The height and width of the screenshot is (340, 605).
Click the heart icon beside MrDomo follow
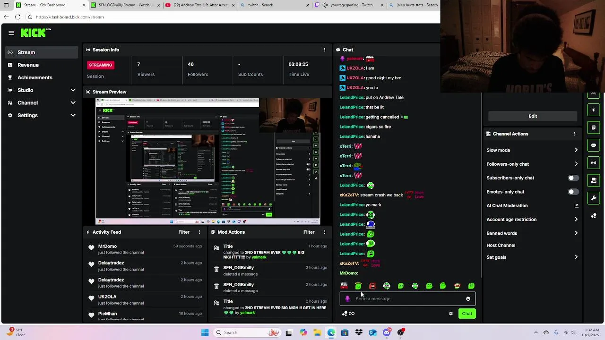(x=91, y=247)
